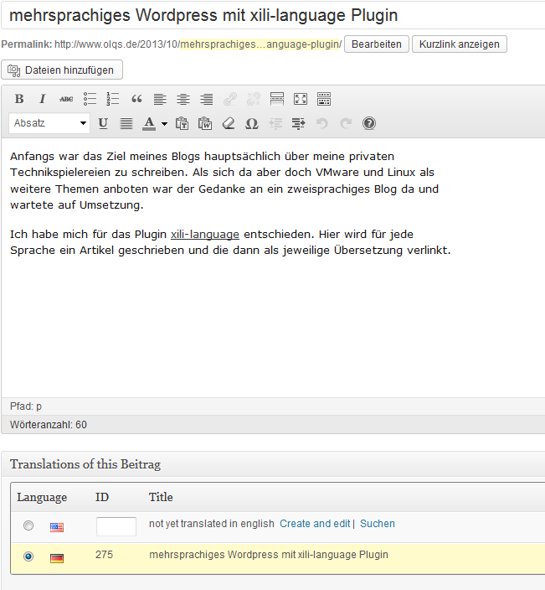Screen dimensions: 545x590
Task: Click the German translation title text
Action: point(269,555)
